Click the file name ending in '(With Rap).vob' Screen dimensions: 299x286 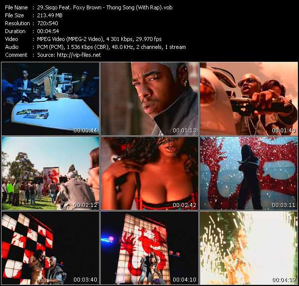click(x=105, y=7)
